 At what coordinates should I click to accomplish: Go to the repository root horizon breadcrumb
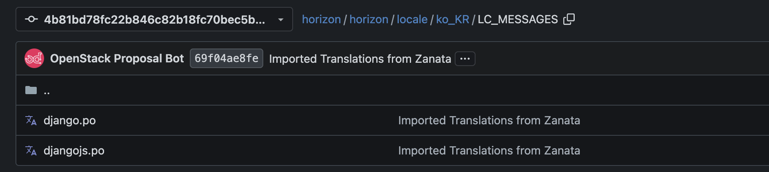(321, 19)
